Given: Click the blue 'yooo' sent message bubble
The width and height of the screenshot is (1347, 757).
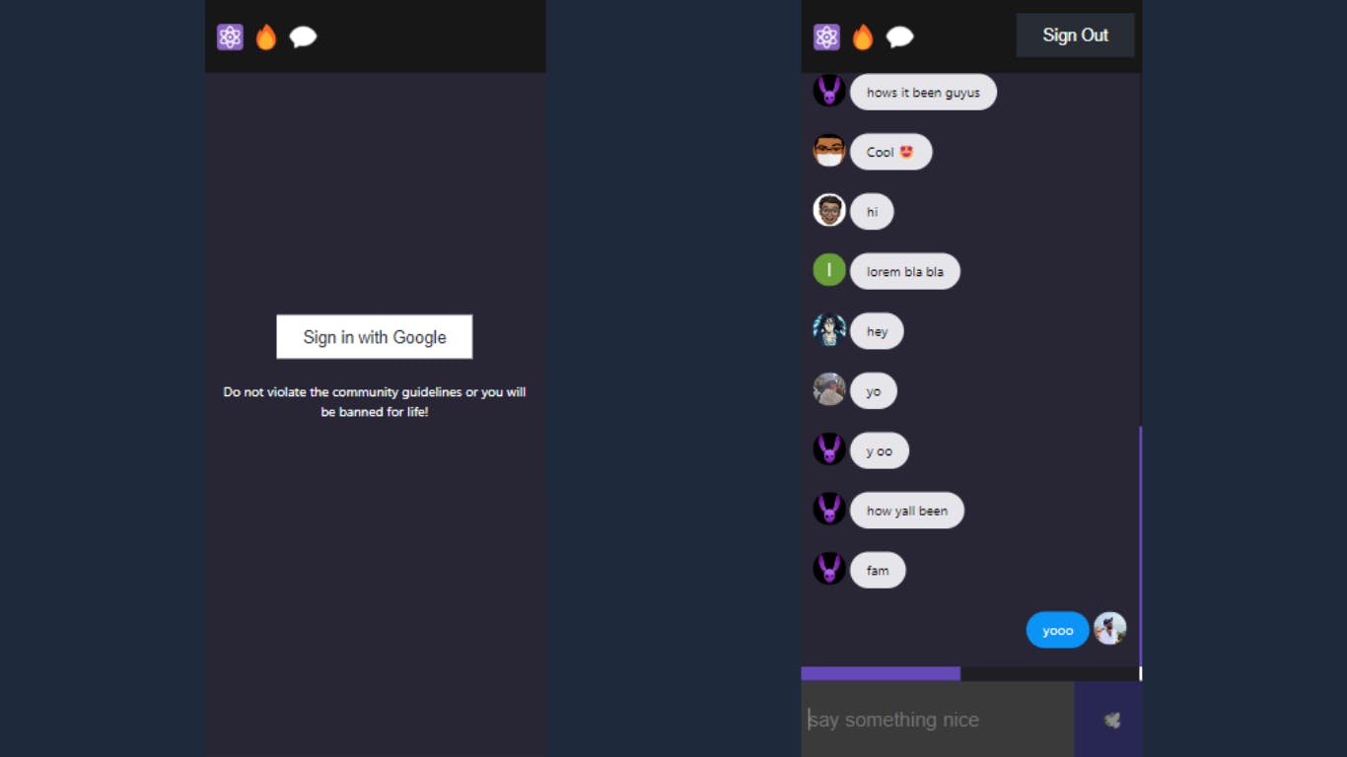Looking at the screenshot, I should tap(1057, 630).
